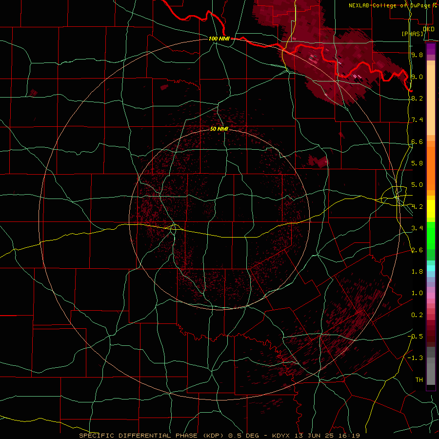Click the 1.0 legend value
439x439 pixels.
point(417,293)
